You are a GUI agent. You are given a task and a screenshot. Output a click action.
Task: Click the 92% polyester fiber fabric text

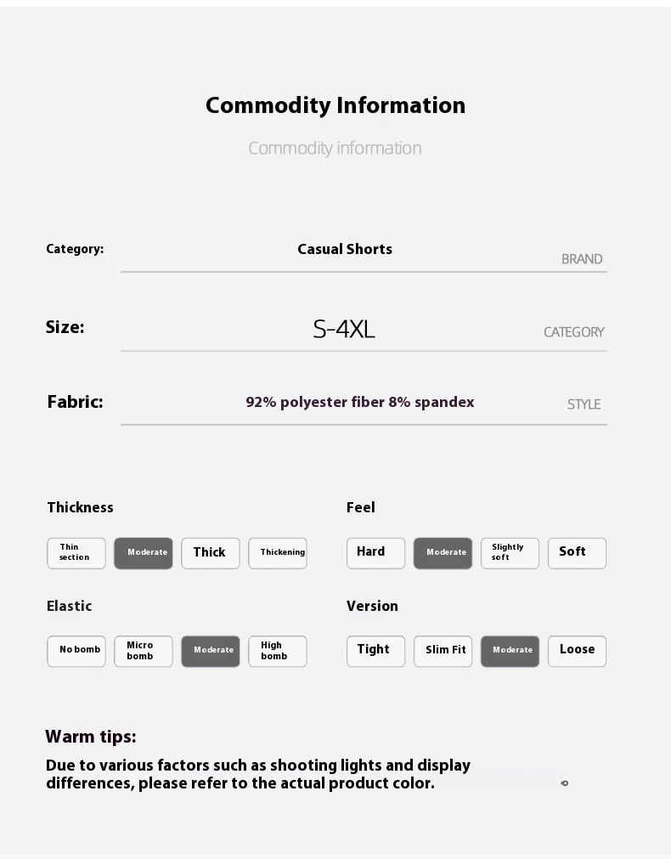359,402
